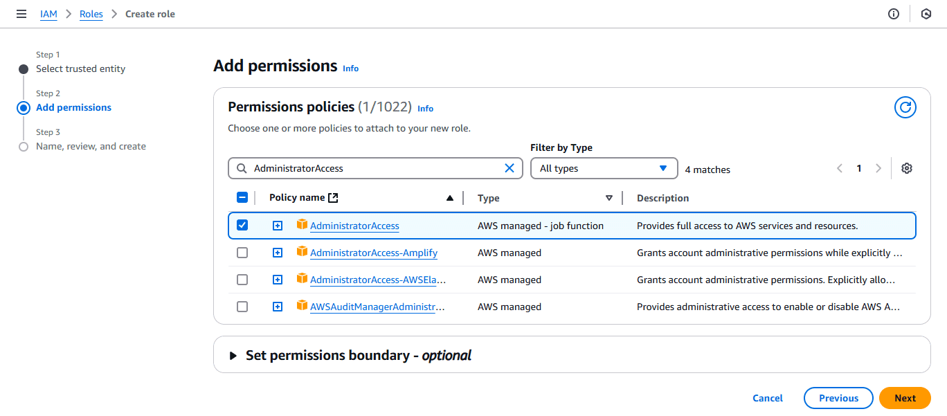Clear the AdministratorAccess search text
The height and width of the screenshot is (416, 947).
click(509, 168)
